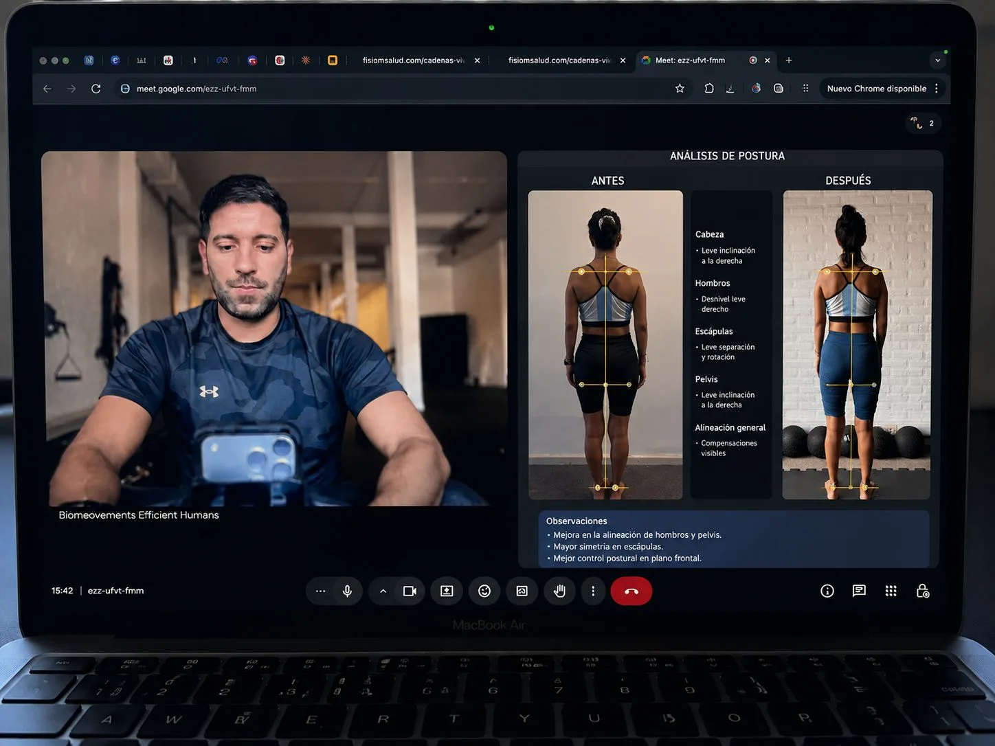The image size is (995, 746).
Task: Expand video settings chevron next to camera
Action: pos(383,591)
